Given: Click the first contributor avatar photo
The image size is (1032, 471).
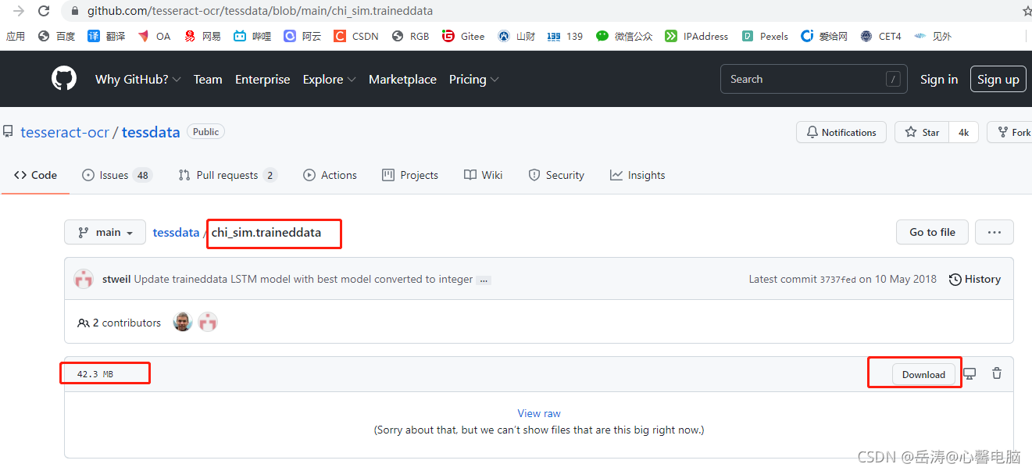Looking at the screenshot, I should [183, 322].
